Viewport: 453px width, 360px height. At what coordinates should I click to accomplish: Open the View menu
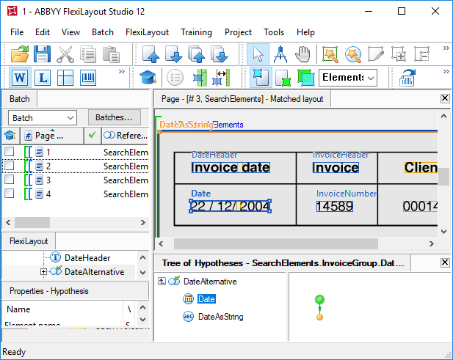70,32
